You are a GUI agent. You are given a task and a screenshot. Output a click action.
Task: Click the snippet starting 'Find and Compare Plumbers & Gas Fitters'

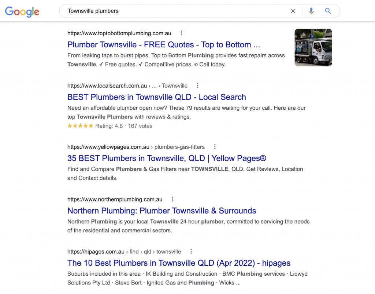click(x=185, y=174)
